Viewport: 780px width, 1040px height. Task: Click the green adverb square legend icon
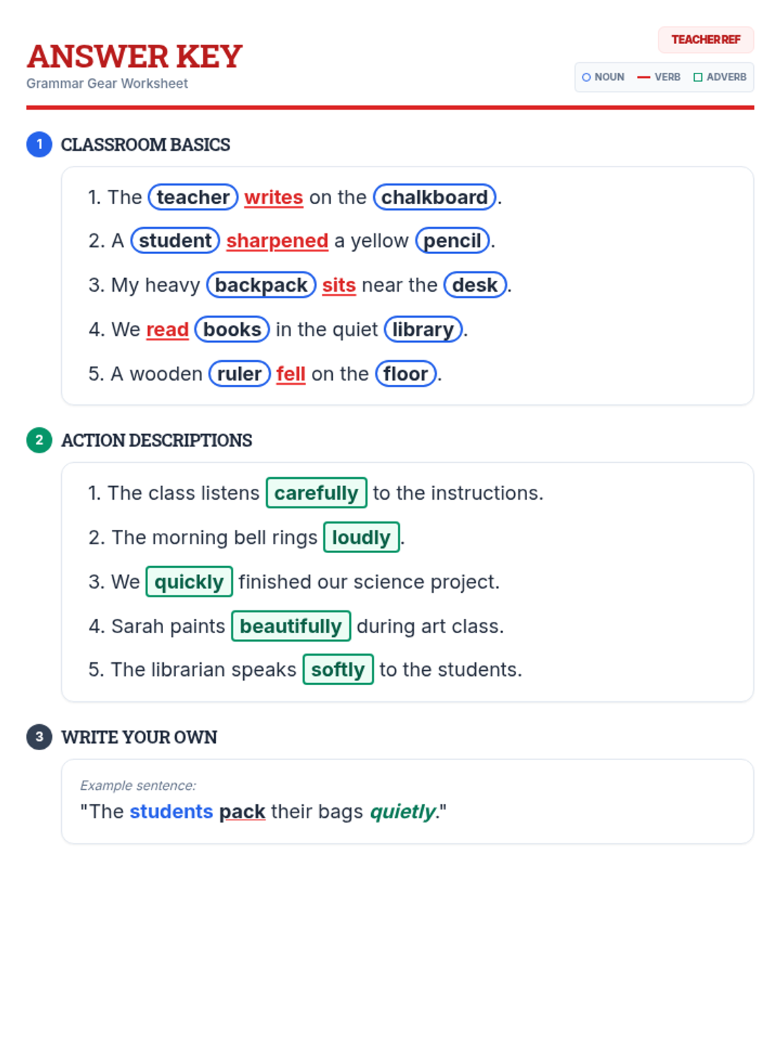coord(698,77)
